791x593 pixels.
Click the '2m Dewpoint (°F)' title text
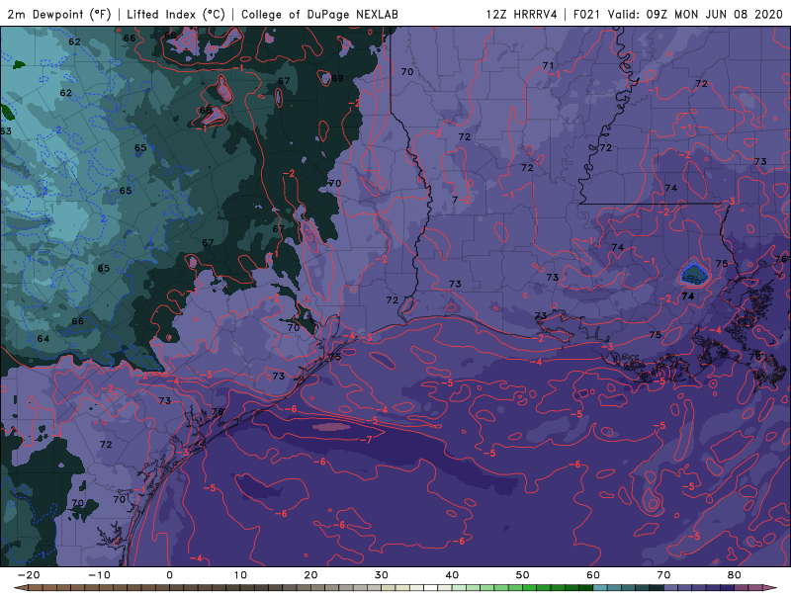(x=58, y=14)
